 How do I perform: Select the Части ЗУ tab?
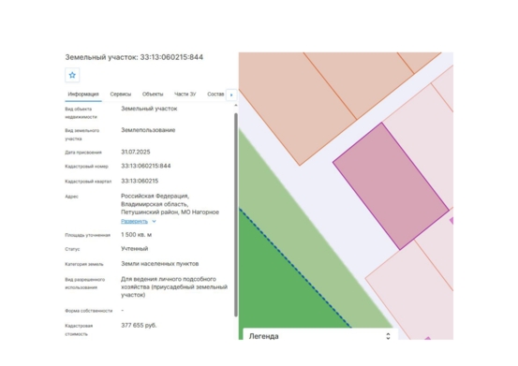coord(185,94)
